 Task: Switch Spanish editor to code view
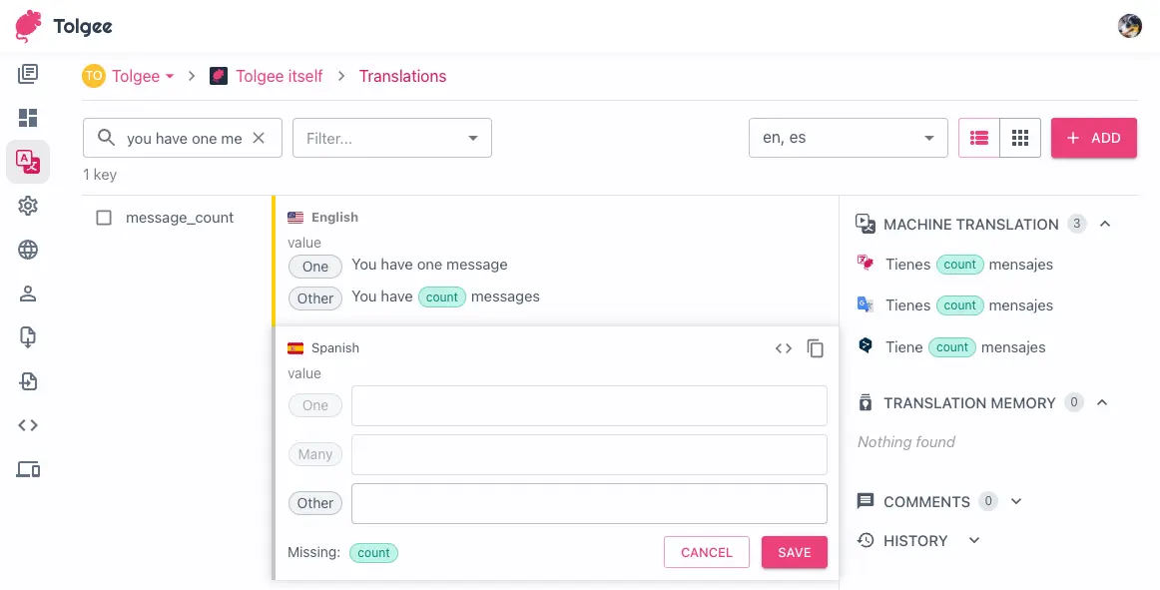click(x=784, y=348)
